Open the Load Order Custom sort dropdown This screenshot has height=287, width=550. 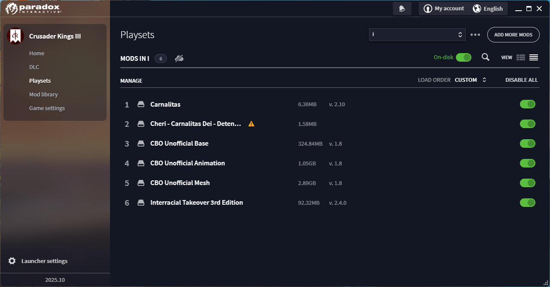471,80
